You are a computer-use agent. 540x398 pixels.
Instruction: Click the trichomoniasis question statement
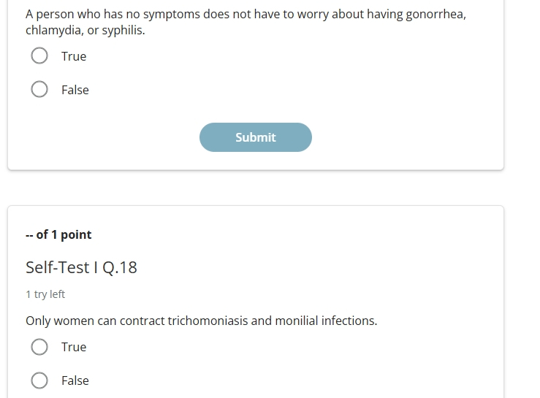pyautogui.click(x=202, y=321)
